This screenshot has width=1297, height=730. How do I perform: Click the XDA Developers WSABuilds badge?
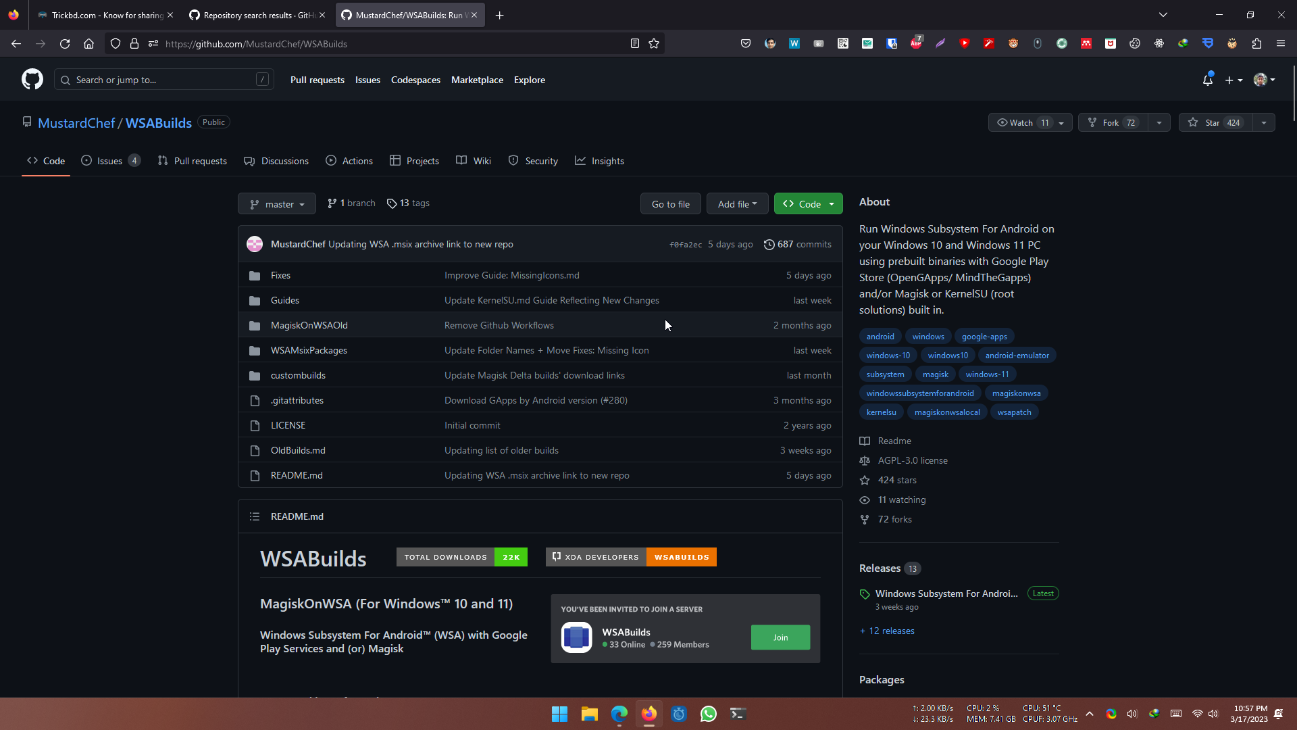coord(631,558)
